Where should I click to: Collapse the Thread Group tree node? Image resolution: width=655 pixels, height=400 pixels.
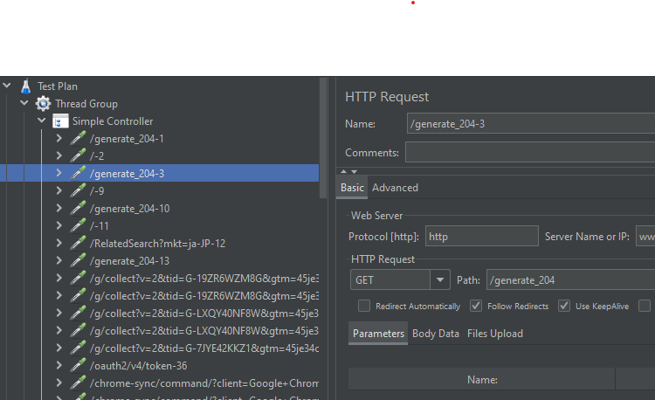24,104
